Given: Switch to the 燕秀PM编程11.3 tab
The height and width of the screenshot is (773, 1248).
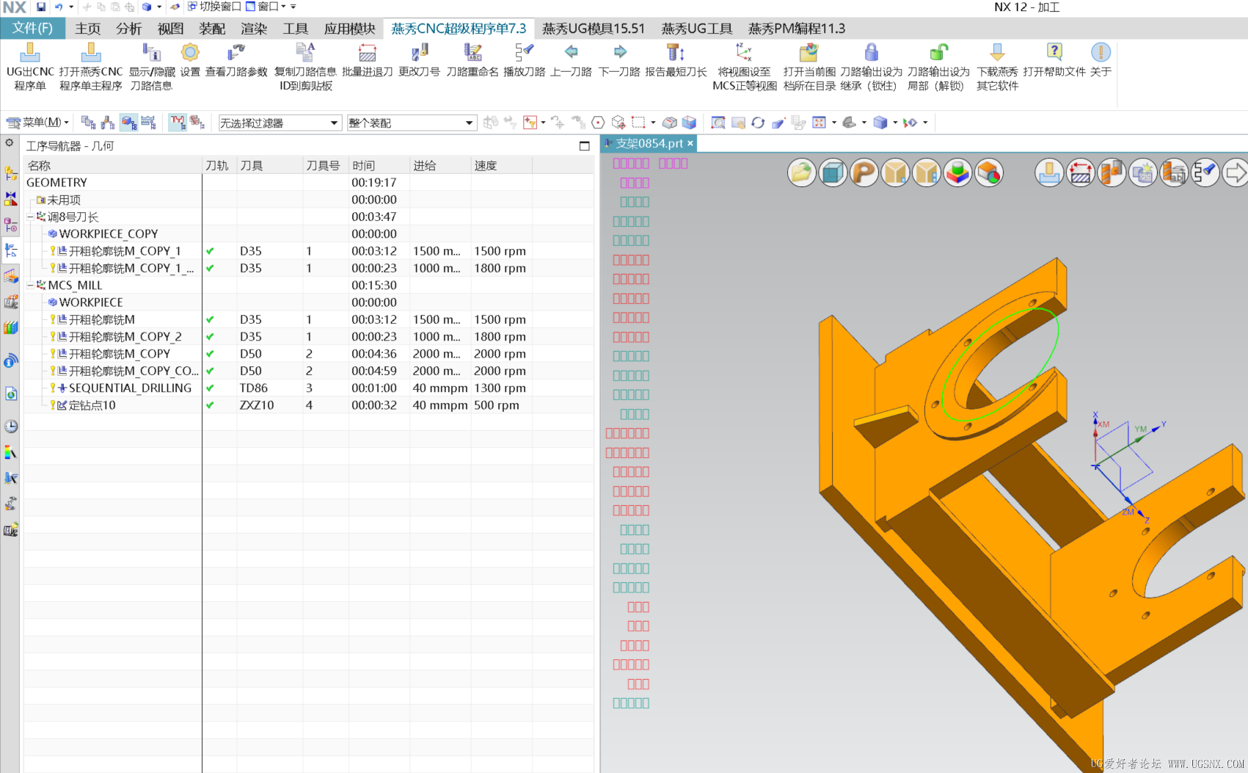Looking at the screenshot, I should pyautogui.click(x=797, y=29).
